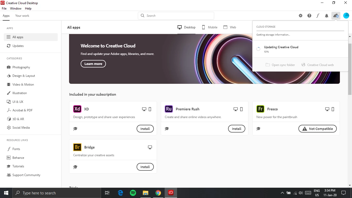Click the Search input field

(x=176, y=16)
